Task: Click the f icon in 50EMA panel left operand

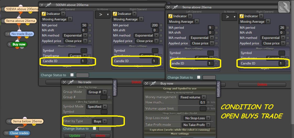Action: click(43, 14)
